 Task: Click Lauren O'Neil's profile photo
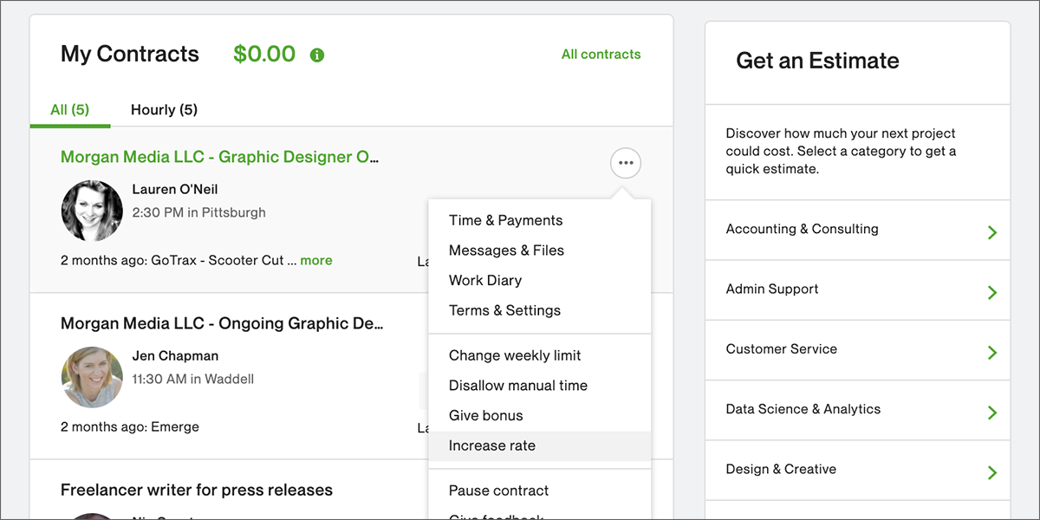[92, 211]
